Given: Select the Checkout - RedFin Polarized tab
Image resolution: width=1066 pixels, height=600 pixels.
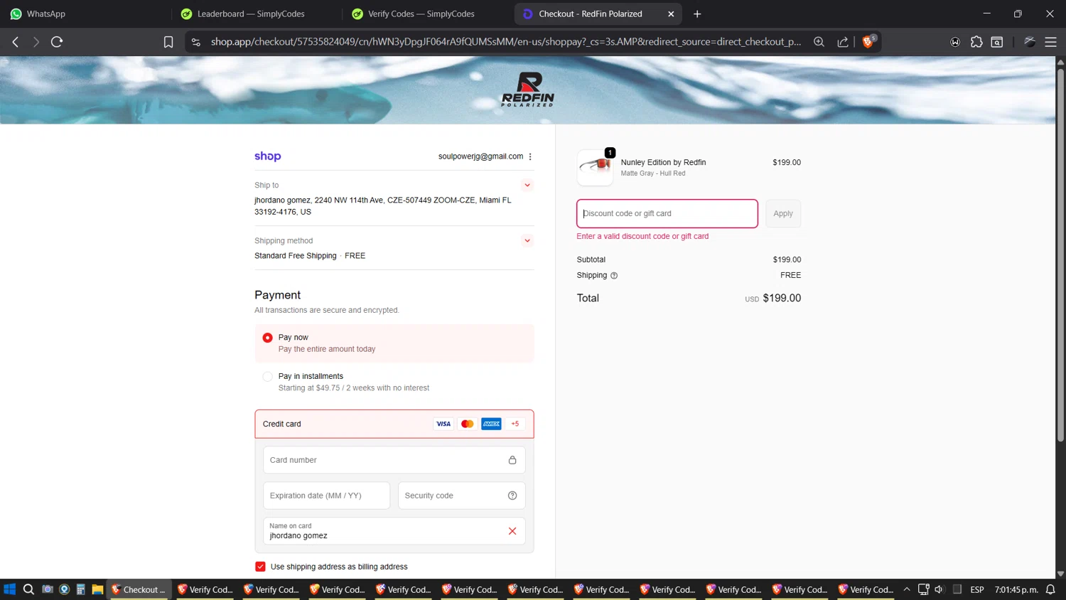Looking at the screenshot, I should tap(598, 14).
